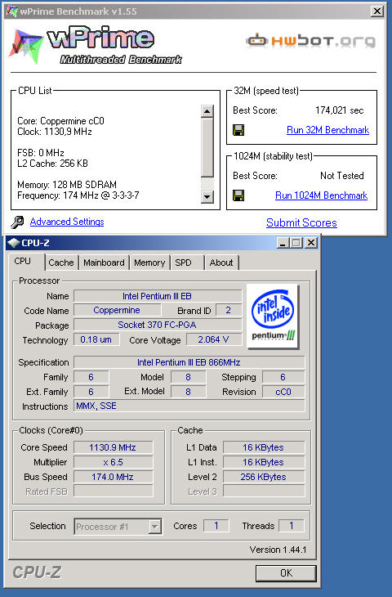Screen dimensions: 392x597
Task: Click the FSB: 0 MHz line
Action: point(41,153)
